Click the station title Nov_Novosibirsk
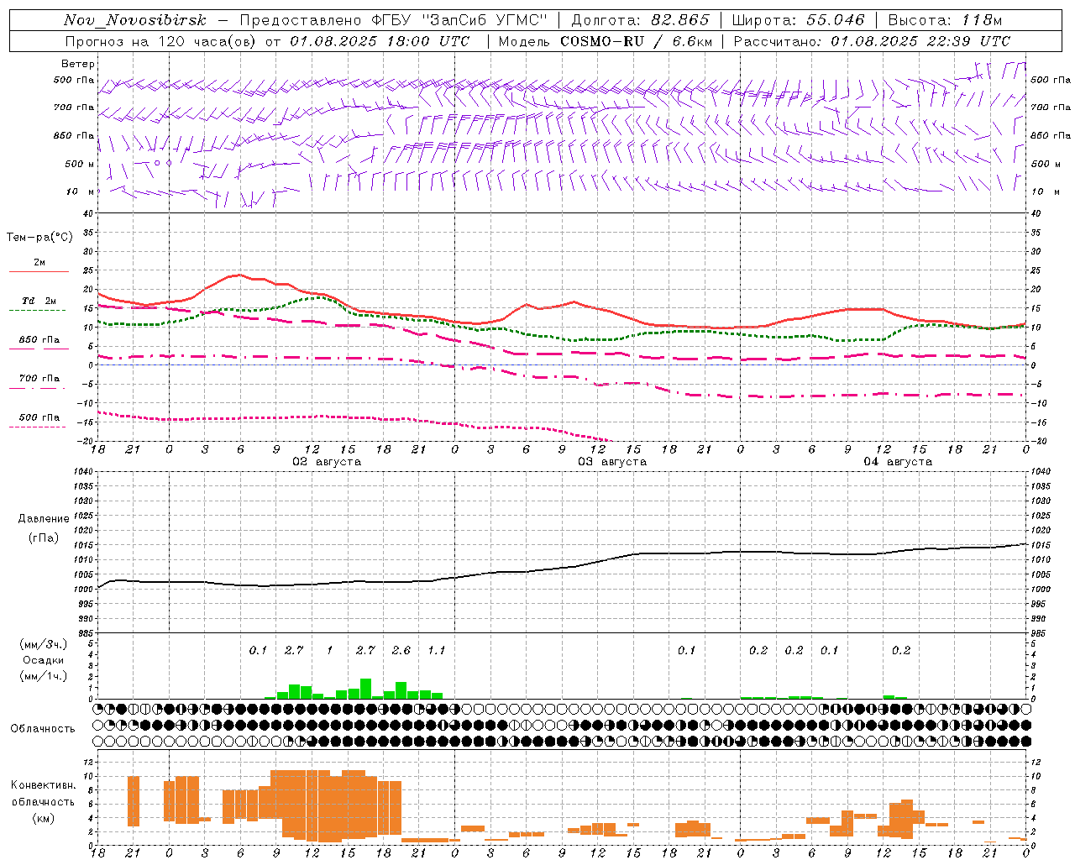Screen dimensions: 1075x860 tap(134, 20)
